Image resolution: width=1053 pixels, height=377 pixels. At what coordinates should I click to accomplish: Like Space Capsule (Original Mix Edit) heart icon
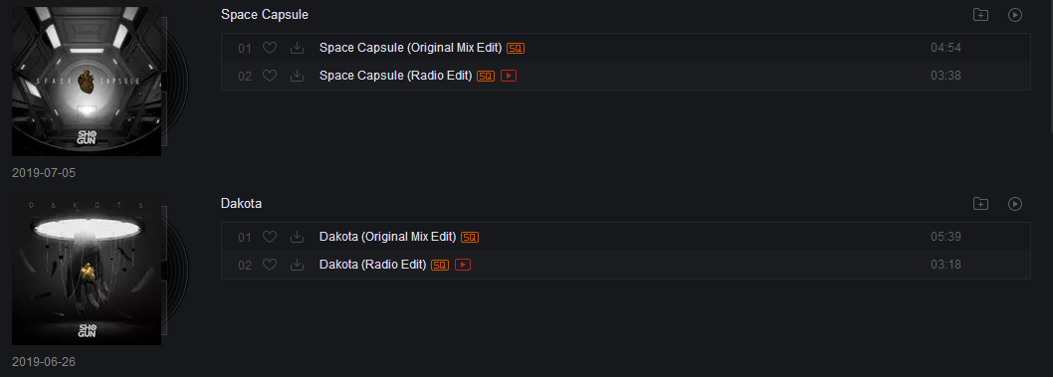270,49
